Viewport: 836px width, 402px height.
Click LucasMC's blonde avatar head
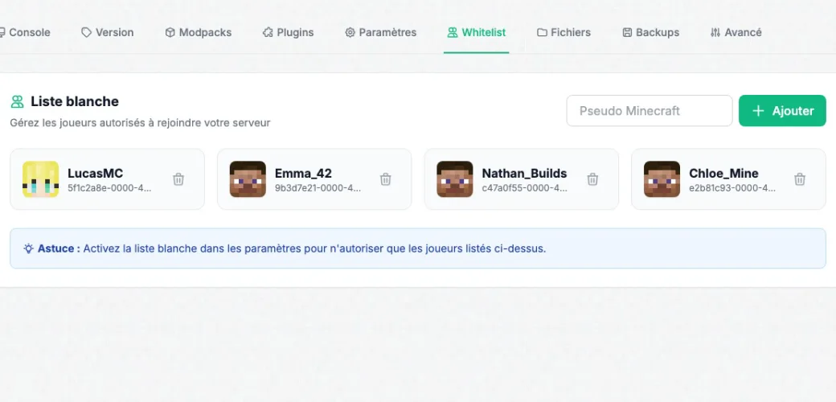tap(40, 179)
